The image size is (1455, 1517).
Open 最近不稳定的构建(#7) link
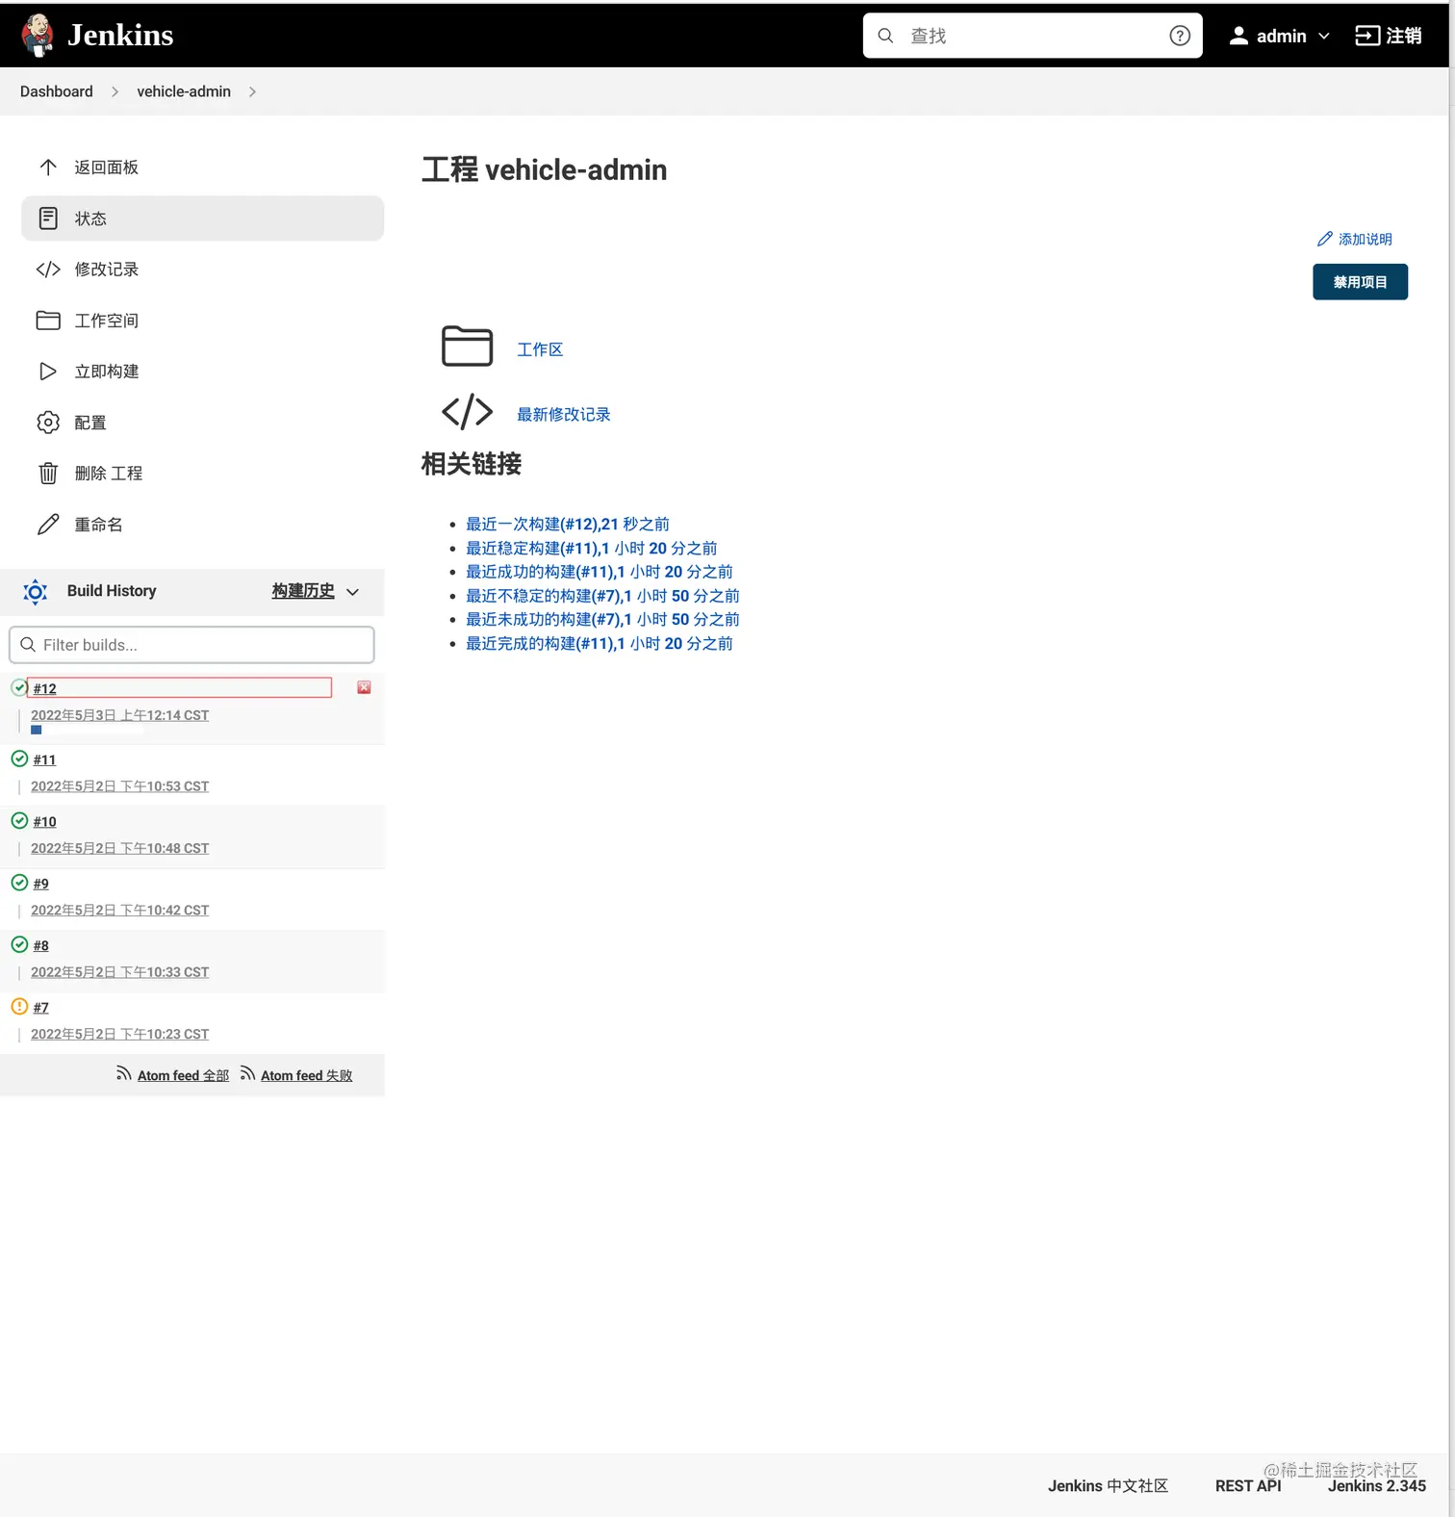603,596
